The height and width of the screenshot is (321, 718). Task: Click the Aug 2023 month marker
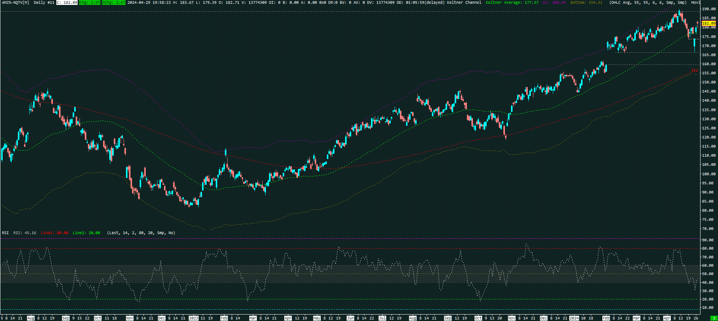coord(413,318)
